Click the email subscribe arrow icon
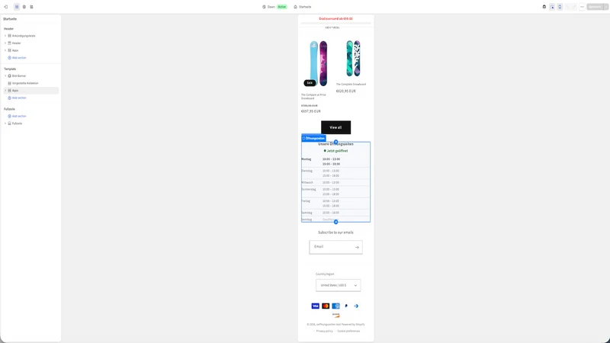Image resolution: width=610 pixels, height=343 pixels. (x=357, y=247)
